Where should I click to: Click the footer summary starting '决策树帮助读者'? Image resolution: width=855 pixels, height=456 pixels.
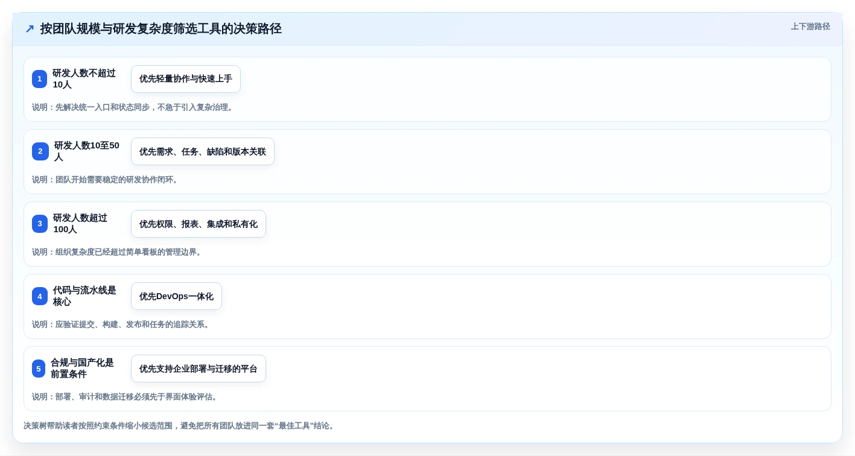(180, 426)
